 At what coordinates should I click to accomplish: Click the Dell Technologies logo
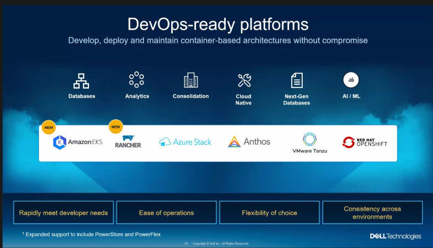coord(396,236)
